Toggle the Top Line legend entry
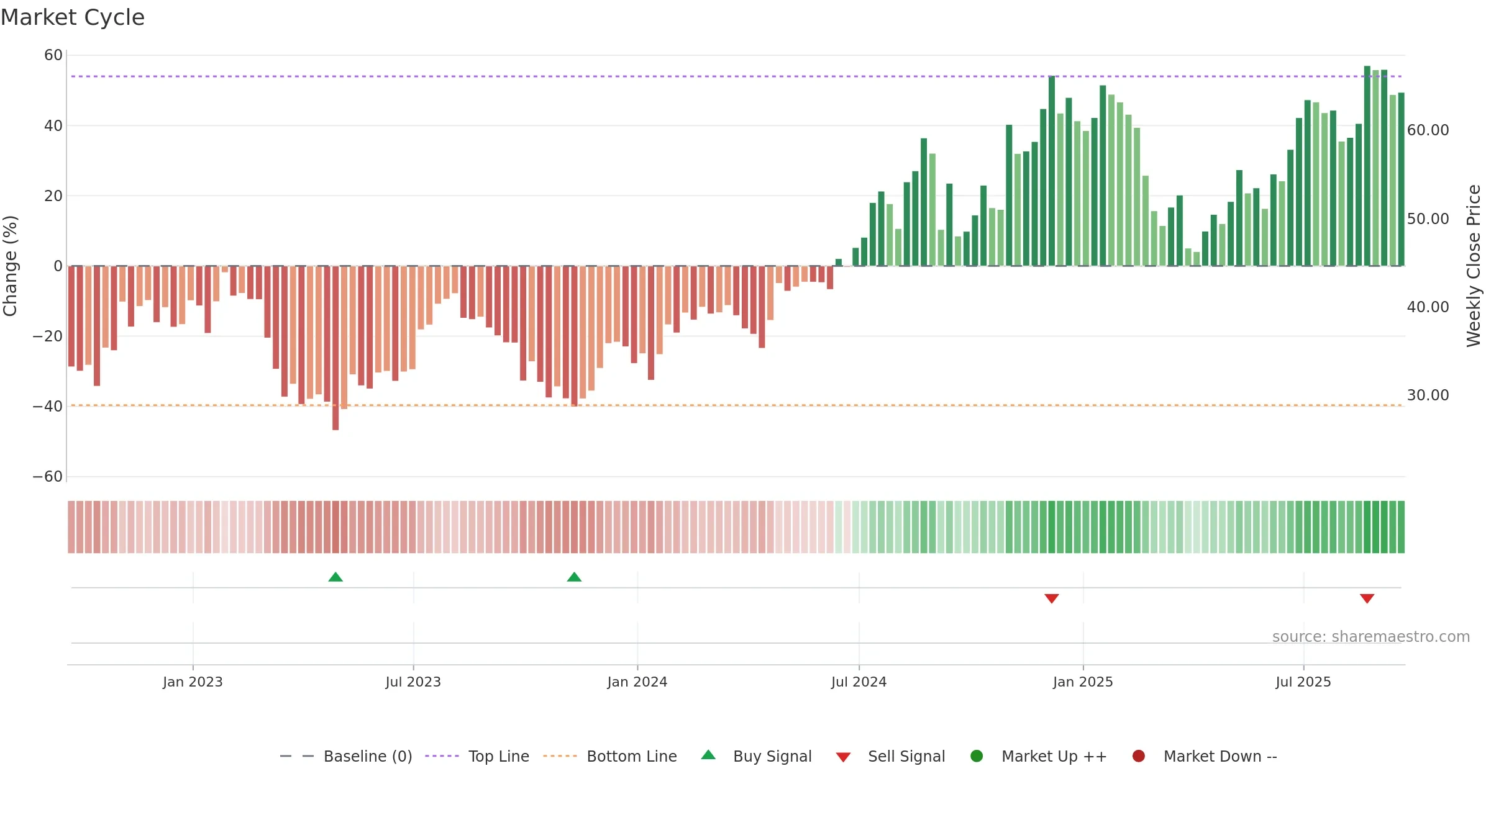 click(477, 756)
